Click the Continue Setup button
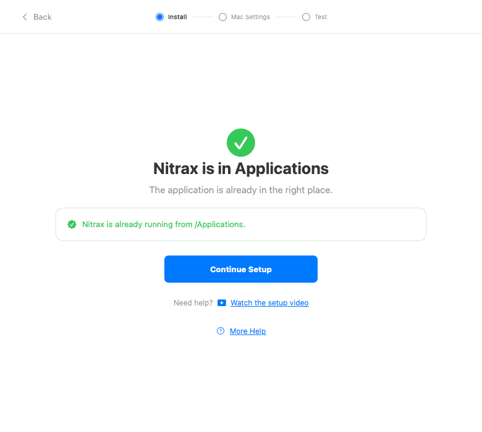 [x=241, y=269]
